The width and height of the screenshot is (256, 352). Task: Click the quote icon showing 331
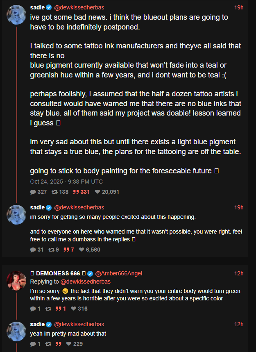tap(75, 192)
